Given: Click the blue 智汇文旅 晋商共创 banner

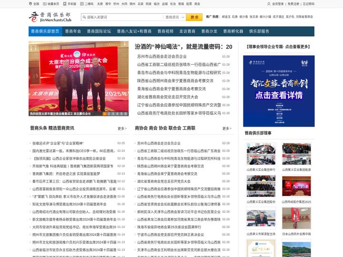Looking at the screenshot, I should click(x=279, y=91).
